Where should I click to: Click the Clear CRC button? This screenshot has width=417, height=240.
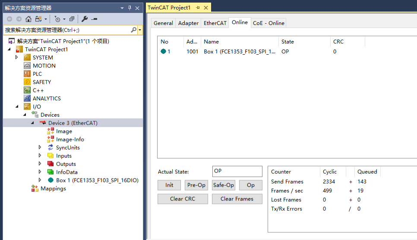point(183,199)
